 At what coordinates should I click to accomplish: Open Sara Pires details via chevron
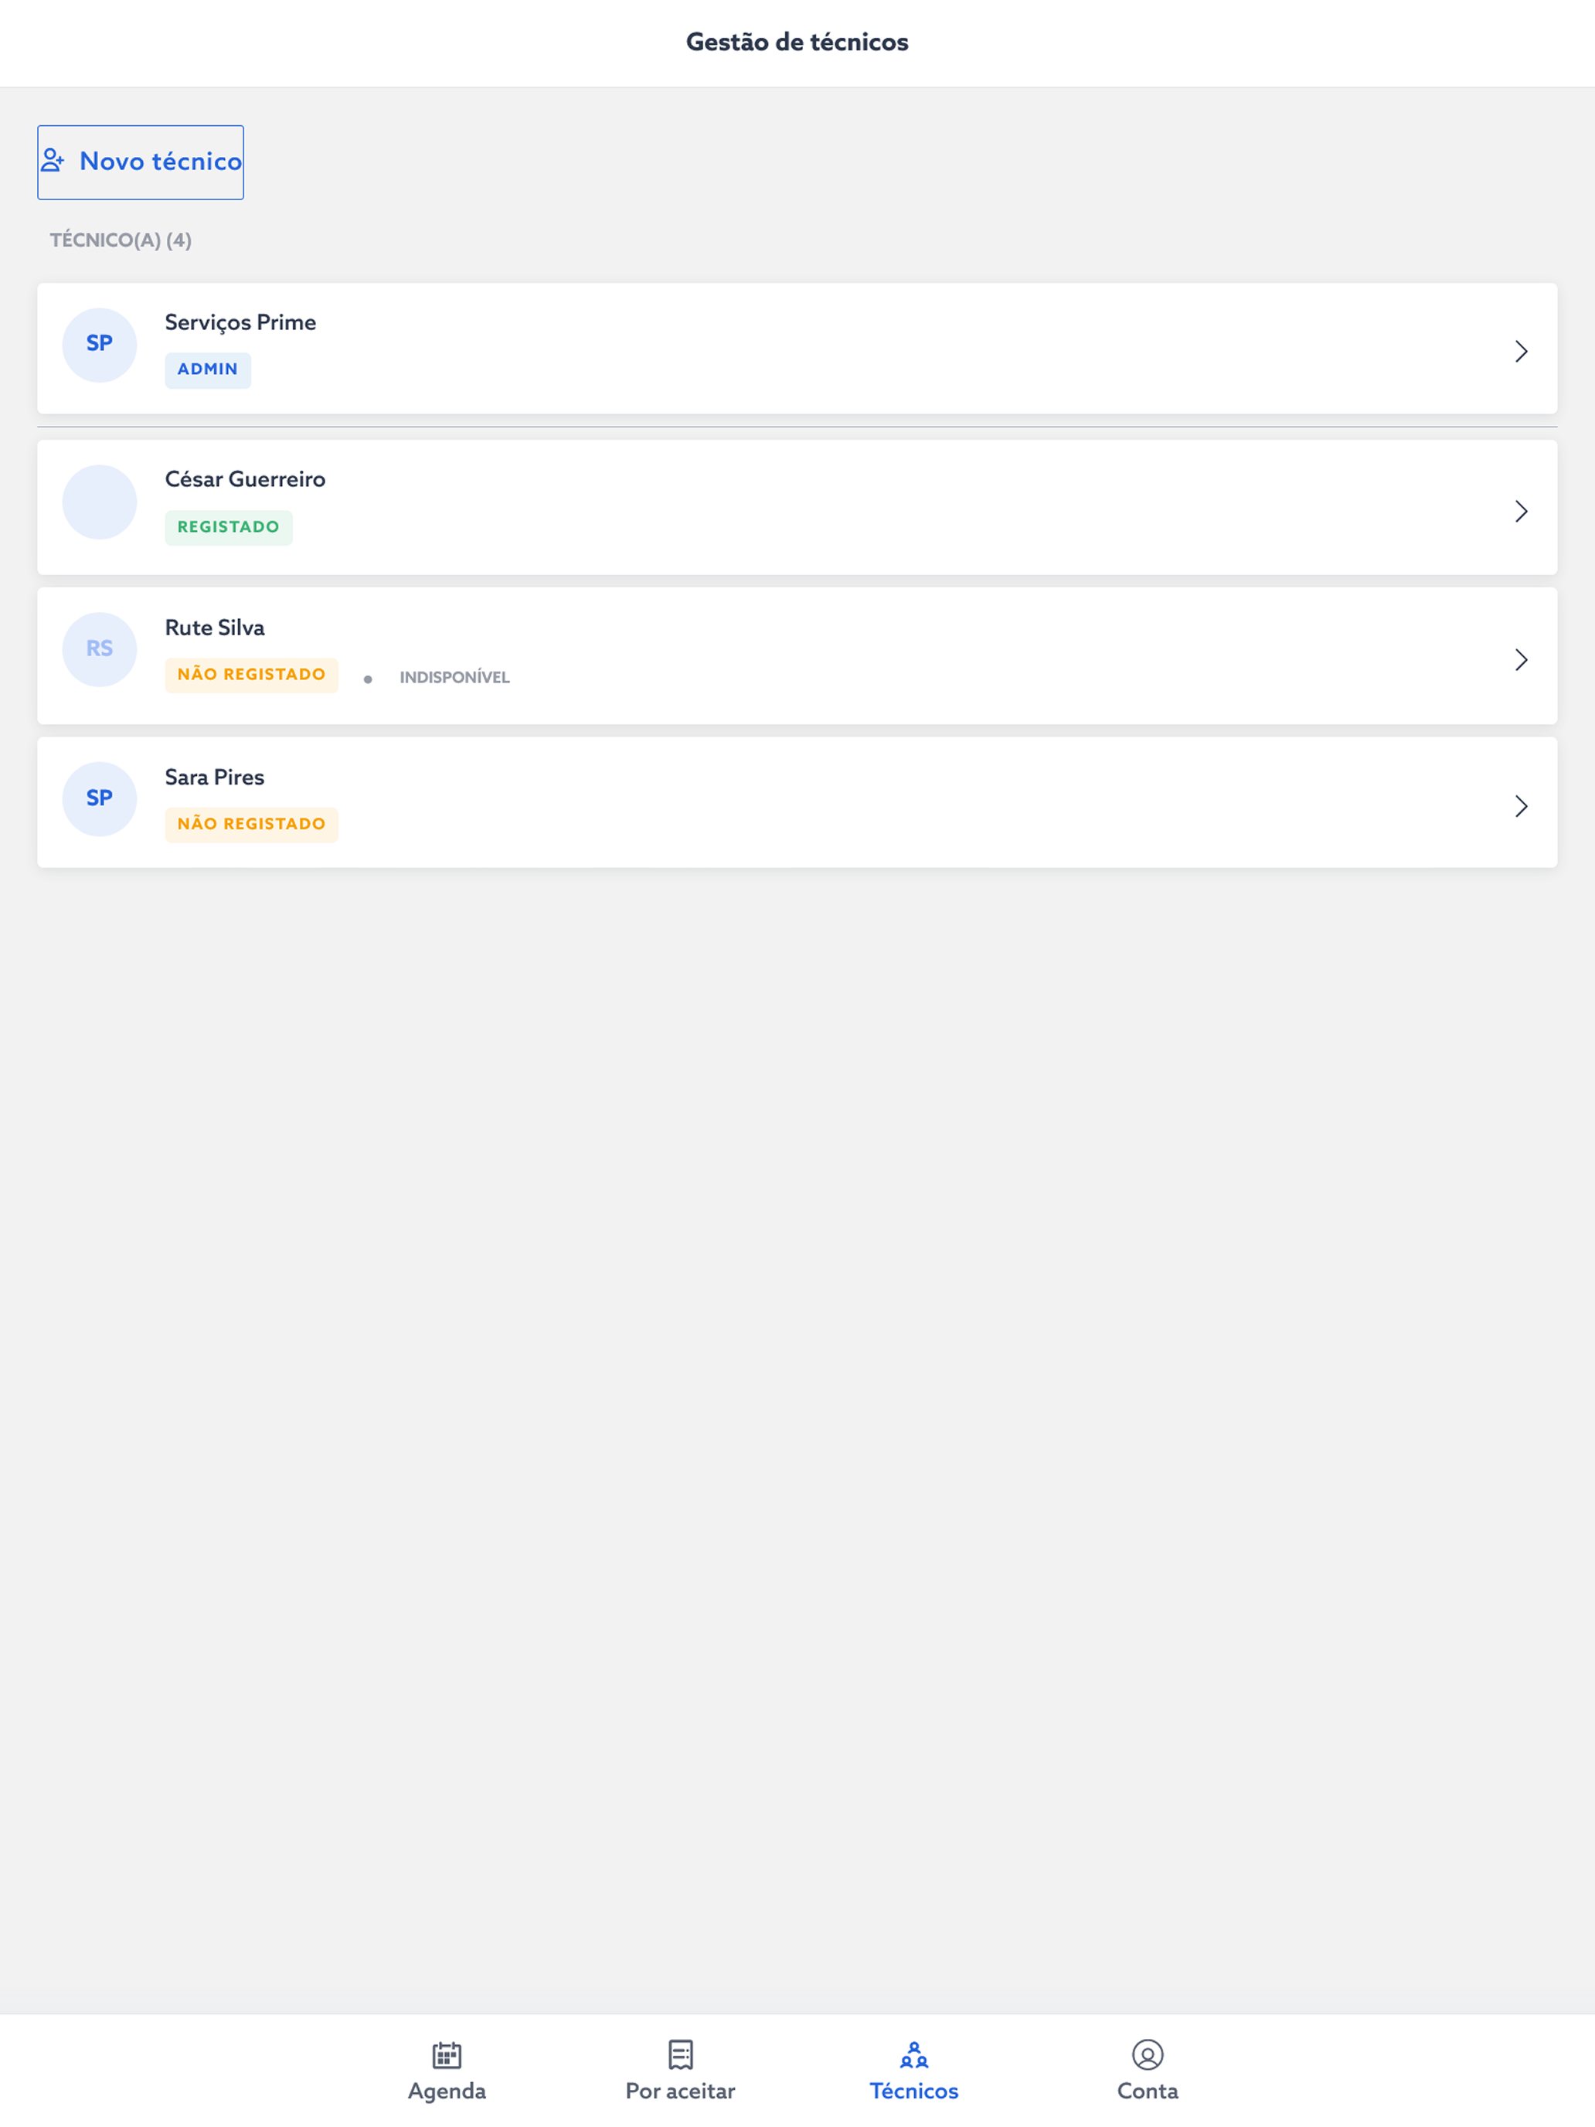tap(1521, 806)
